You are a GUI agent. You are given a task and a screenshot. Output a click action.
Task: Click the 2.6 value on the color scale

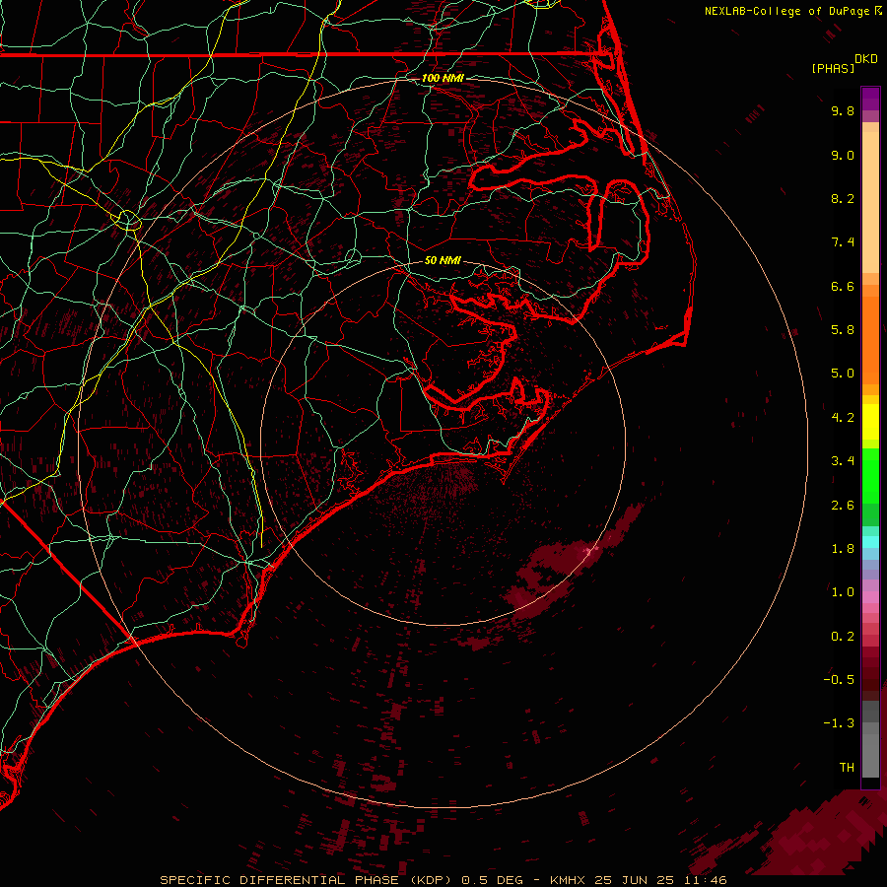pos(843,506)
